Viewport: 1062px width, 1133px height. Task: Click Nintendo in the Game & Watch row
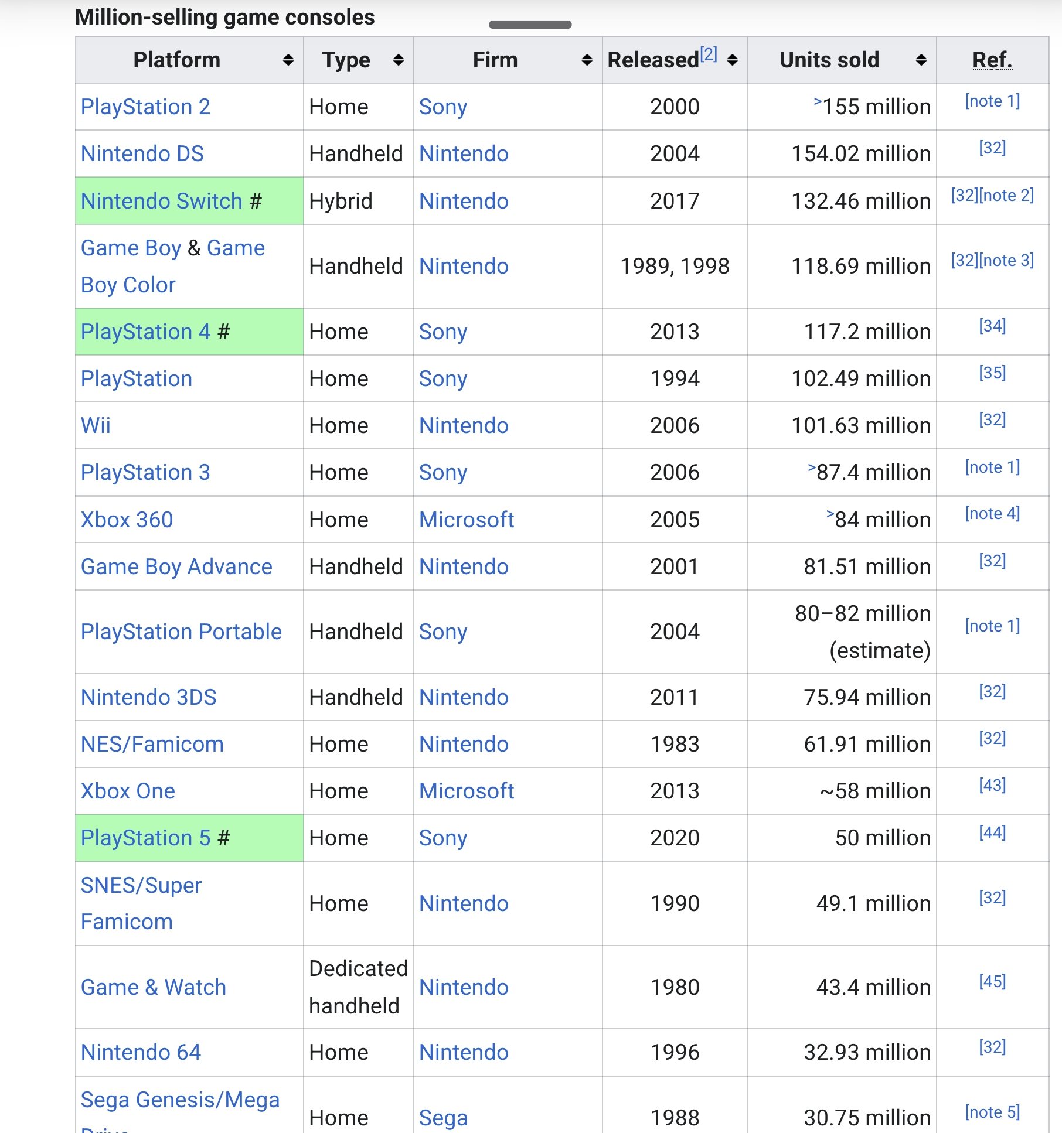click(x=464, y=987)
